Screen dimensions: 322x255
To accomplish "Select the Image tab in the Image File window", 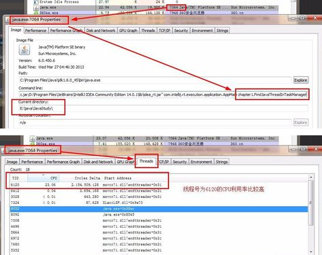I will (16, 30).
